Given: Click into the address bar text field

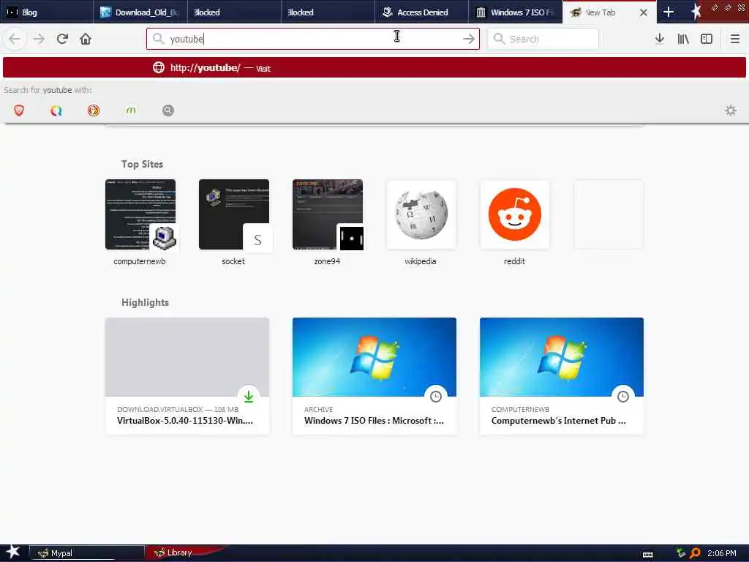Looking at the screenshot, I should pos(313,39).
